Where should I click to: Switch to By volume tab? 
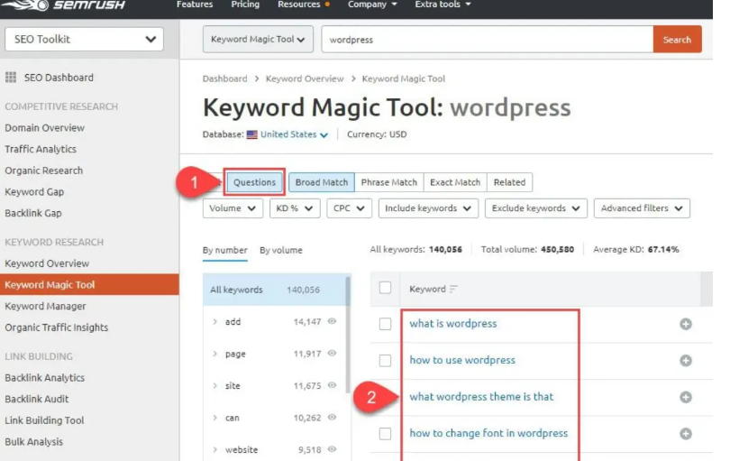coord(281,250)
